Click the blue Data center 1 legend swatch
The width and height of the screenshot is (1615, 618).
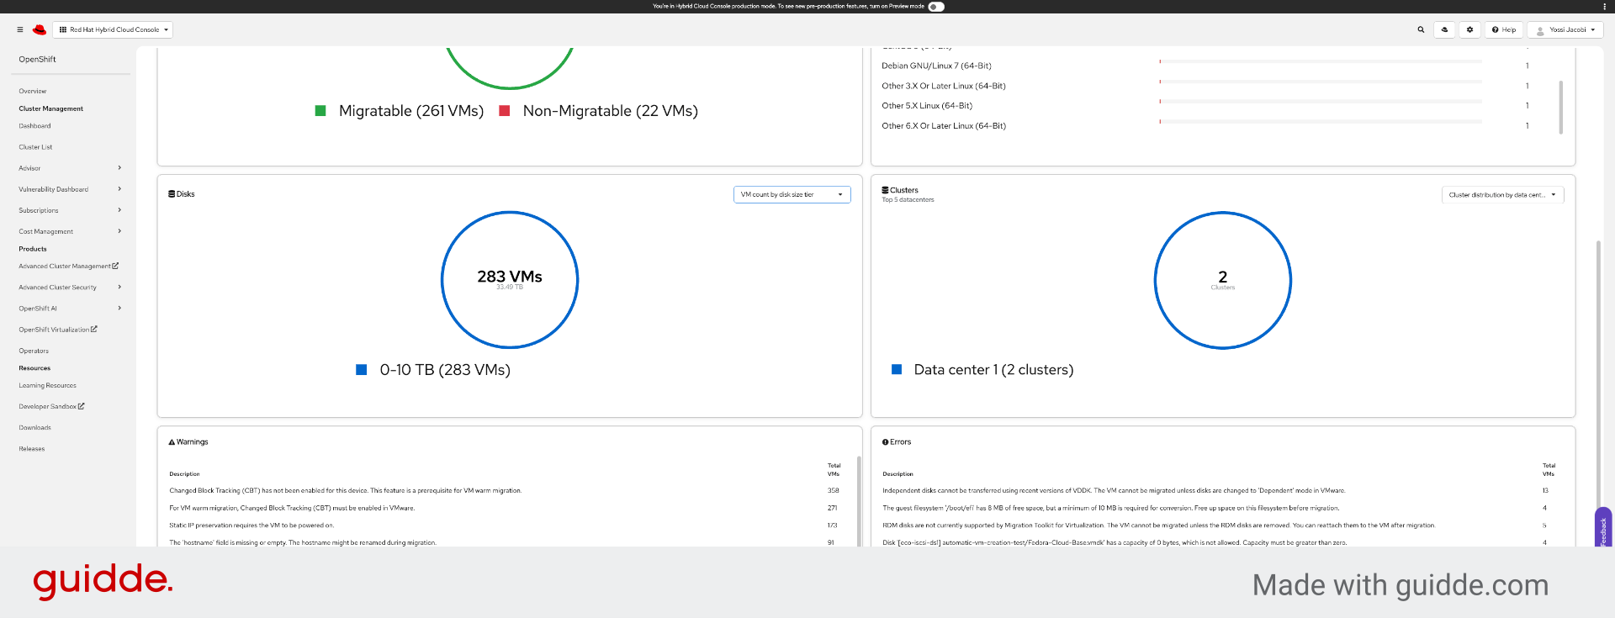[x=897, y=370]
